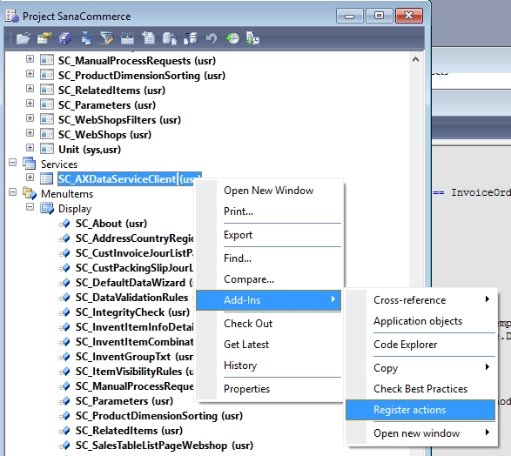The height and width of the screenshot is (456, 511).
Task: Click the SC_Parameters table icon
Action: click(x=47, y=105)
